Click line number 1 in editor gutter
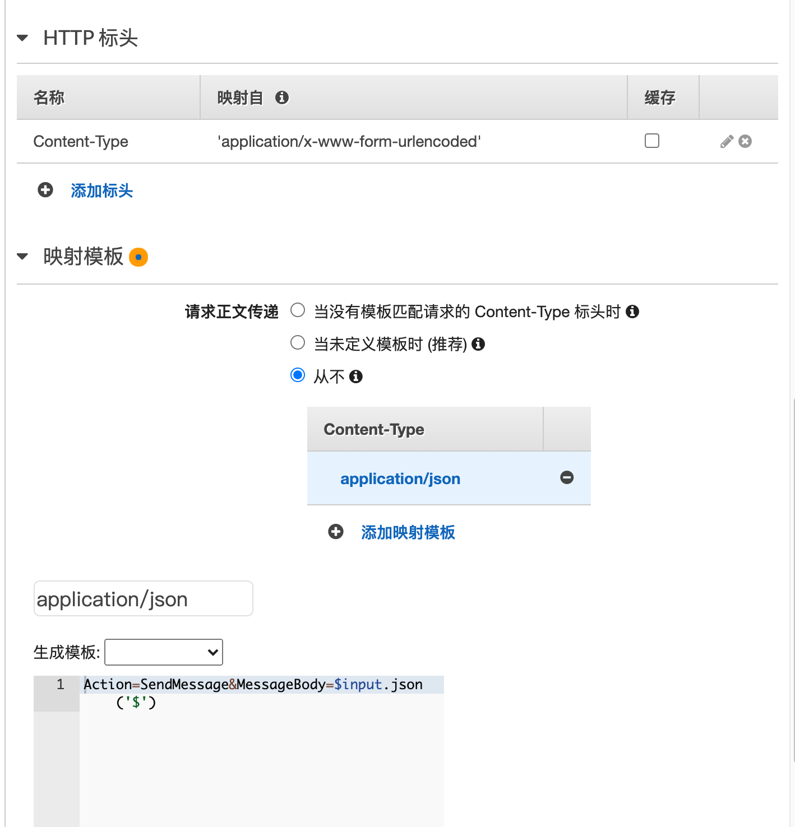 coord(61,684)
